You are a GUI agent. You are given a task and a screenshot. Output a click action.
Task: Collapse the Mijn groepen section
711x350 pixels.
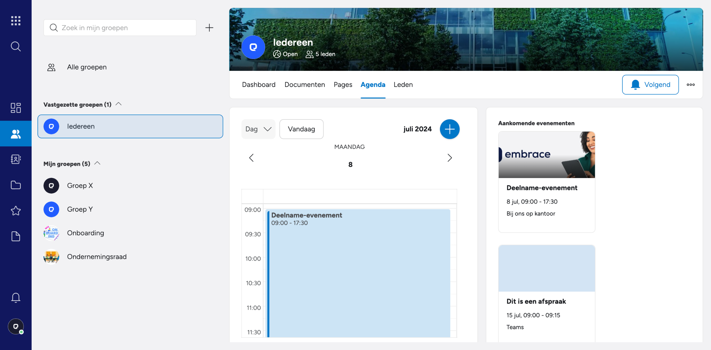(97, 163)
